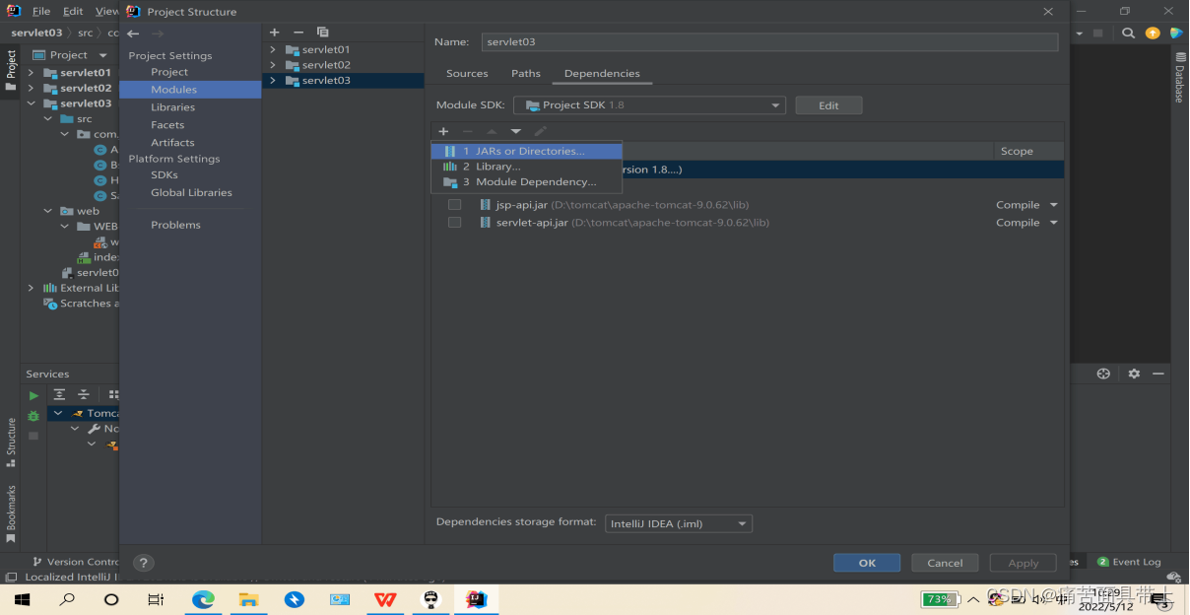This screenshot has width=1190, height=615.
Task: Open the search magnifier in IDE toolbar
Action: (x=1128, y=33)
